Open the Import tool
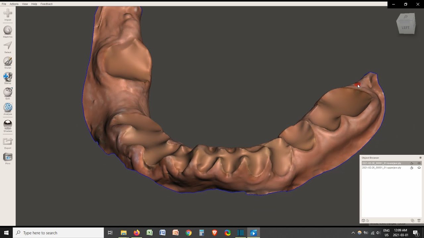The image size is (424, 238). [8, 15]
